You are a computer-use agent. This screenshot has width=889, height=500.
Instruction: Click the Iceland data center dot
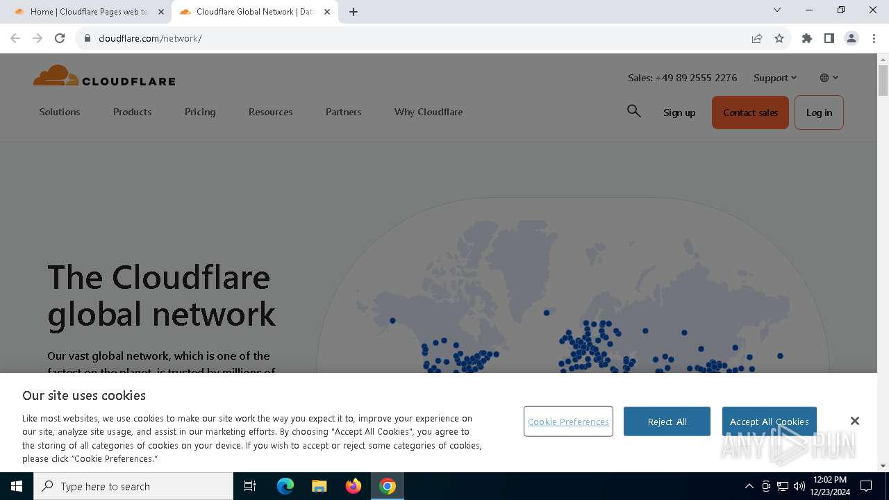[x=547, y=312]
